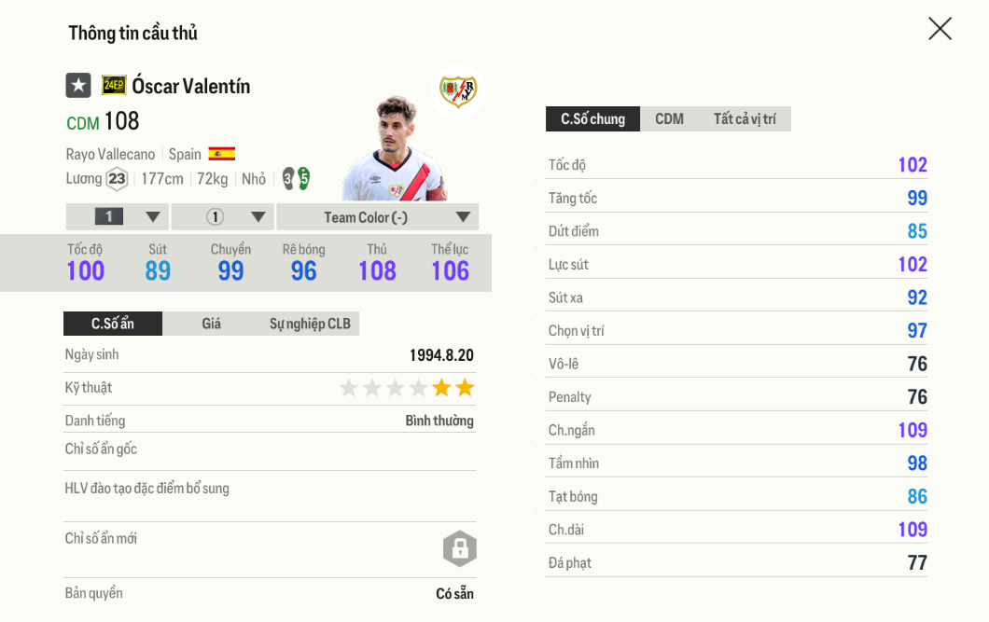This screenshot has width=989, height=622.
Task: Expand the dropdown showing circled 1
Action: tap(223, 217)
